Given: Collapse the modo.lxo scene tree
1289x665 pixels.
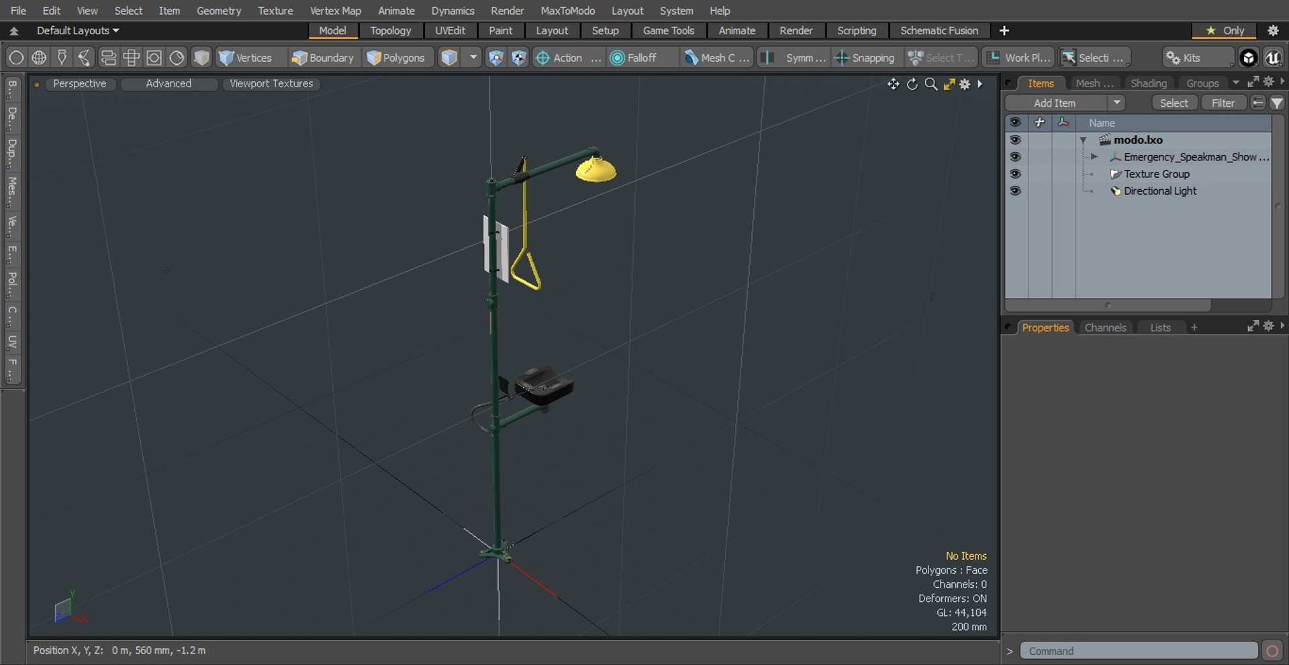Looking at the screenshot, I should tap(1083, 140).
